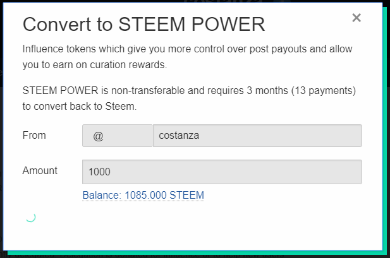Select the costanza username field
Viewport: 390px width, 258px height.
pos(257,136)
